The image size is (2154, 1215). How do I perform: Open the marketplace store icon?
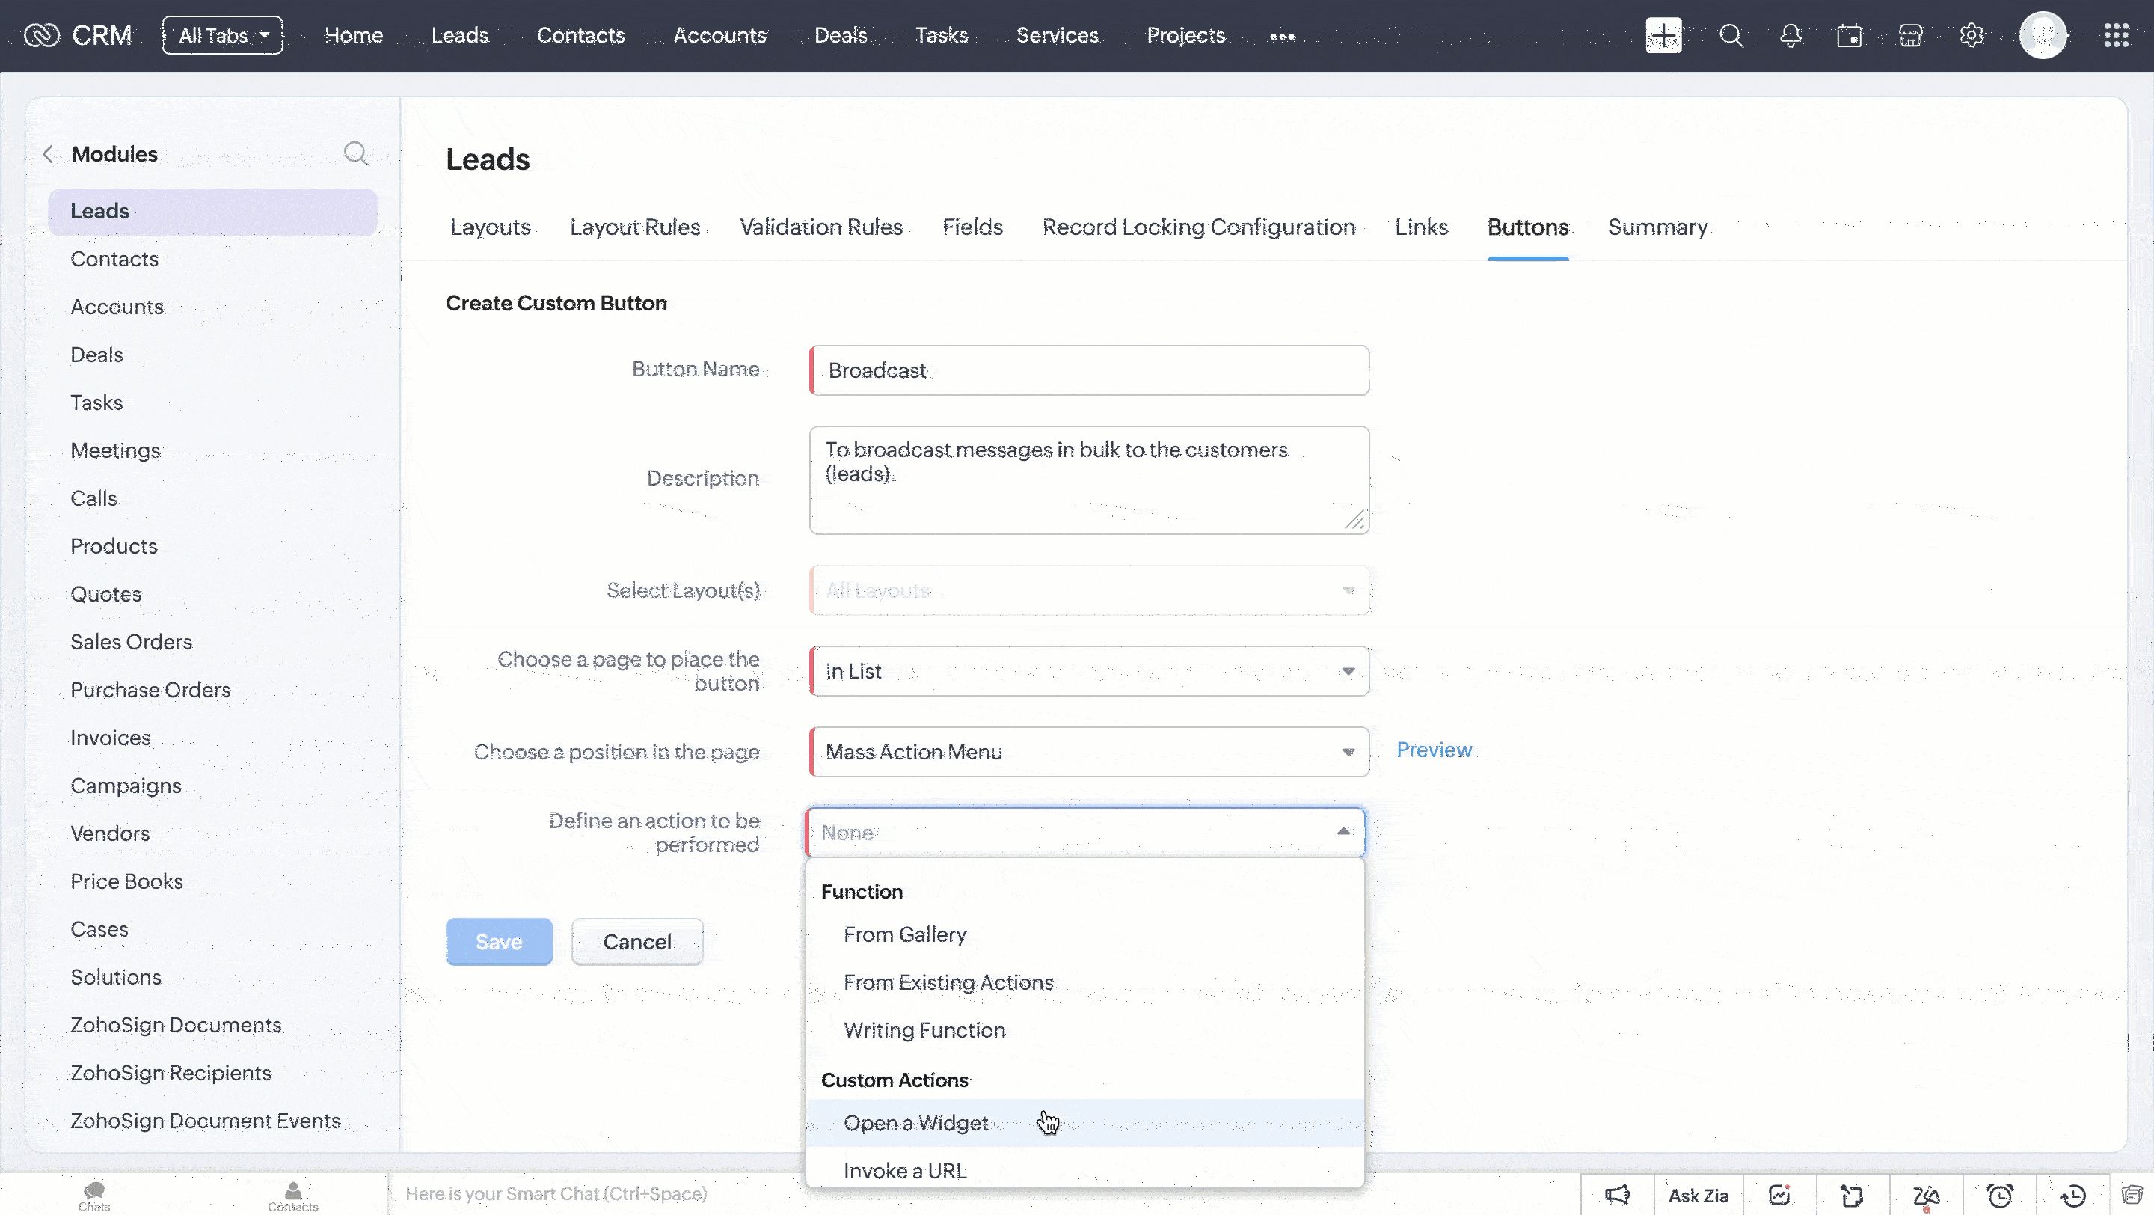pos(1911,36)
